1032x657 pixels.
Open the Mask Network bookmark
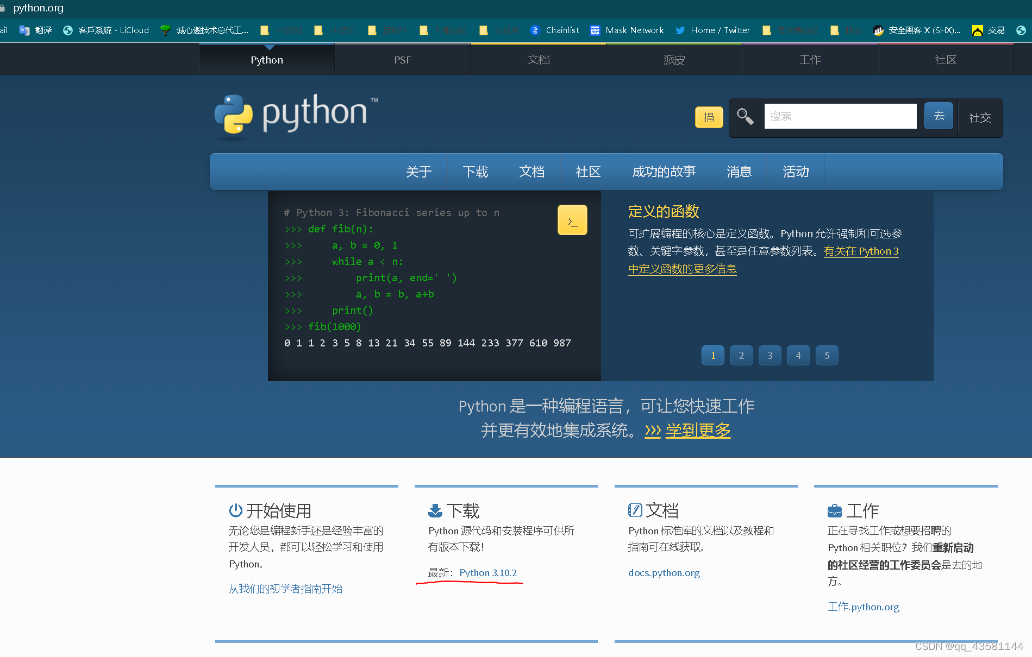(x=627, y=30)
